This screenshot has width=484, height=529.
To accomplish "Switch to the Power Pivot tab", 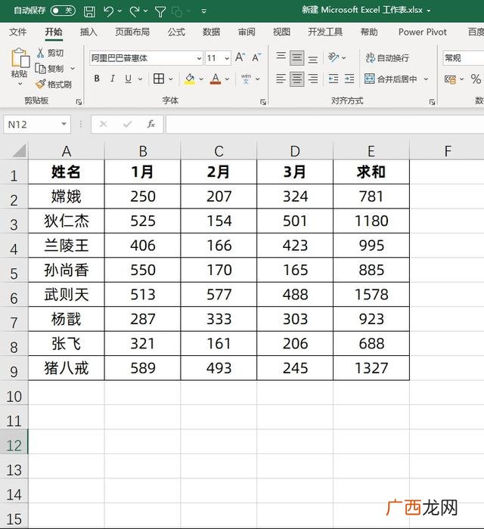I will point(423,32).
